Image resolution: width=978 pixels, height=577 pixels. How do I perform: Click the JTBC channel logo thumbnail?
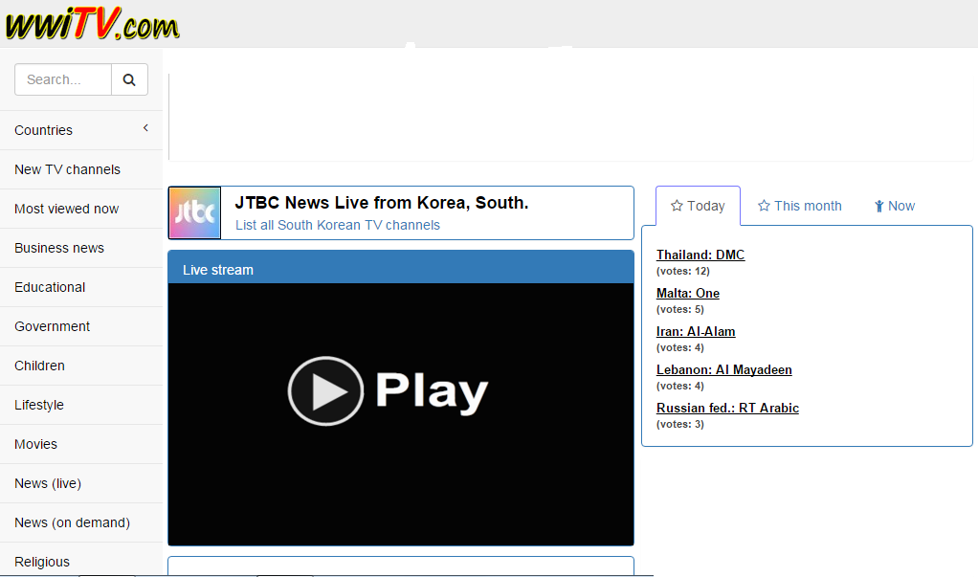[194, 212]
